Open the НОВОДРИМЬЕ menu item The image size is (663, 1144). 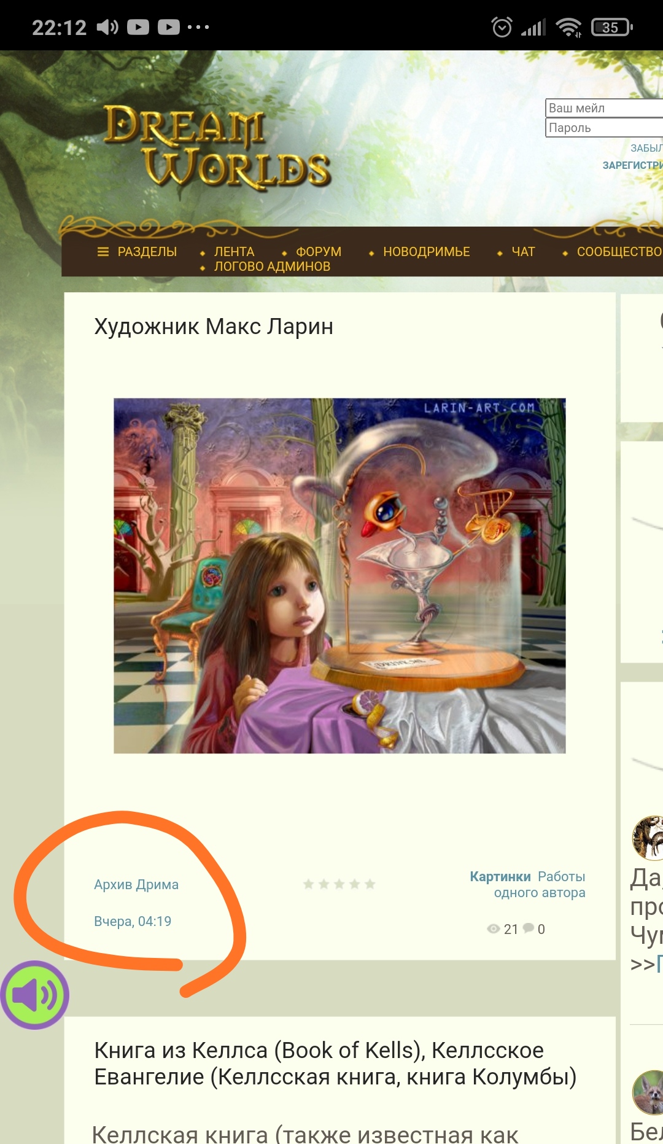click(427, 252)
